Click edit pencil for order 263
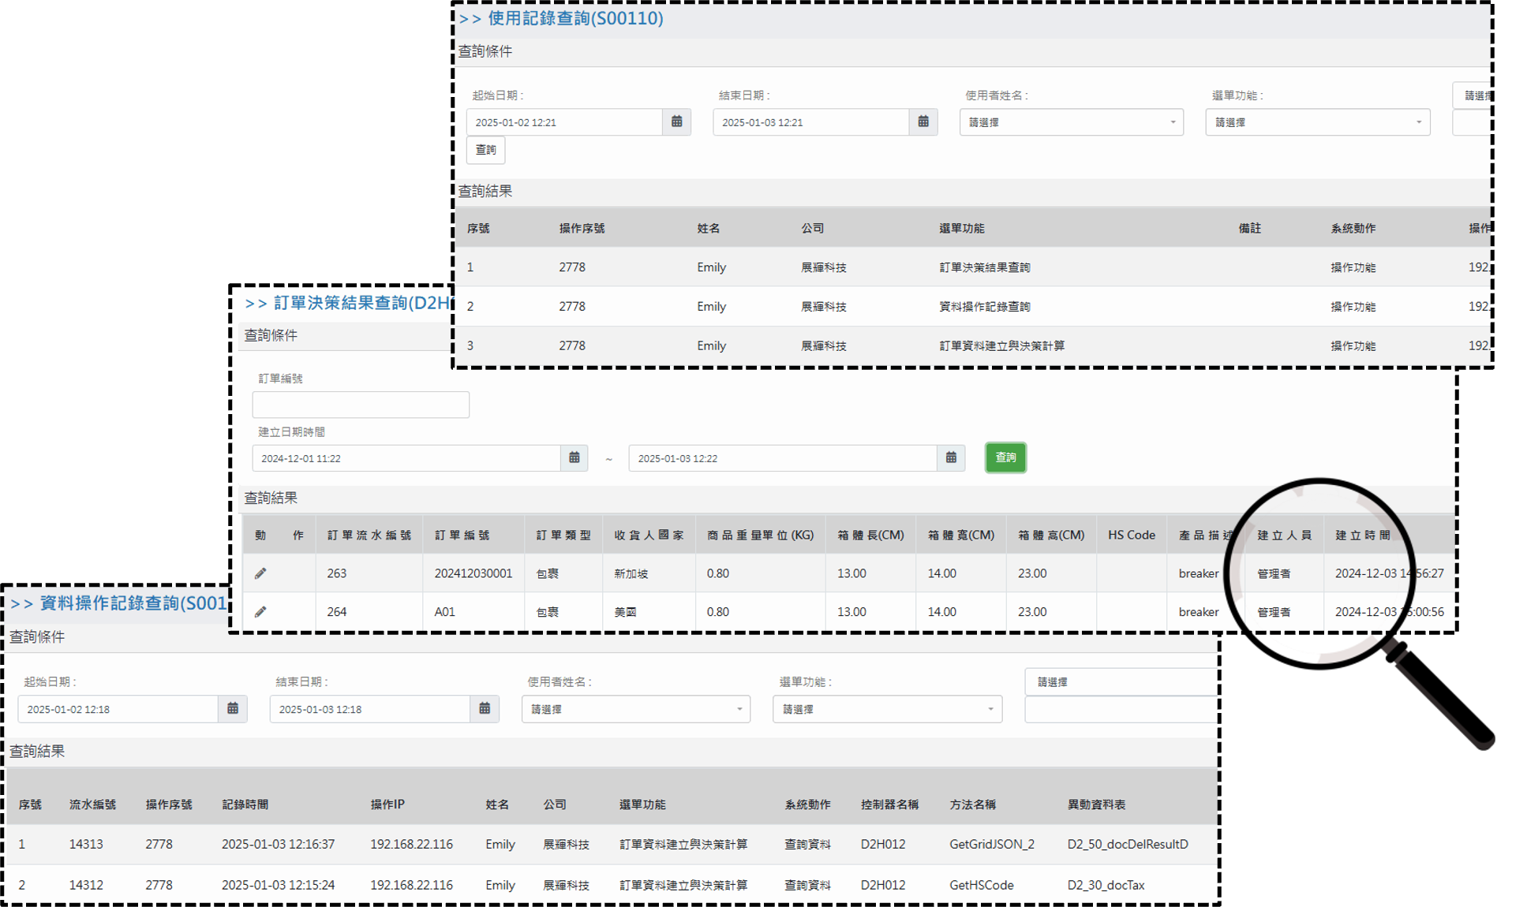 tap(260, 573)
